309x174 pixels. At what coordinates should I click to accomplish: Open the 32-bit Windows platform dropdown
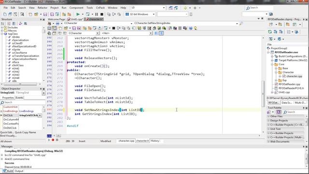(x=154, y=14)
